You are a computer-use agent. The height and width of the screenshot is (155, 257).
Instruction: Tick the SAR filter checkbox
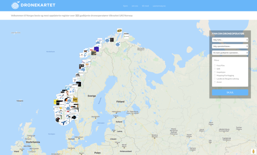point(215,69)
